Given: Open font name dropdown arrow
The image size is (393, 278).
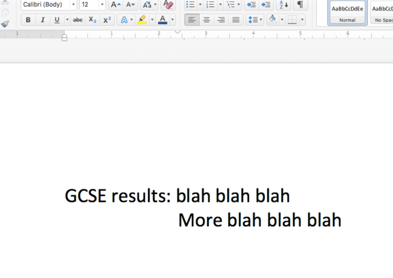Looking at the screenshot, I should pos(73,5).
